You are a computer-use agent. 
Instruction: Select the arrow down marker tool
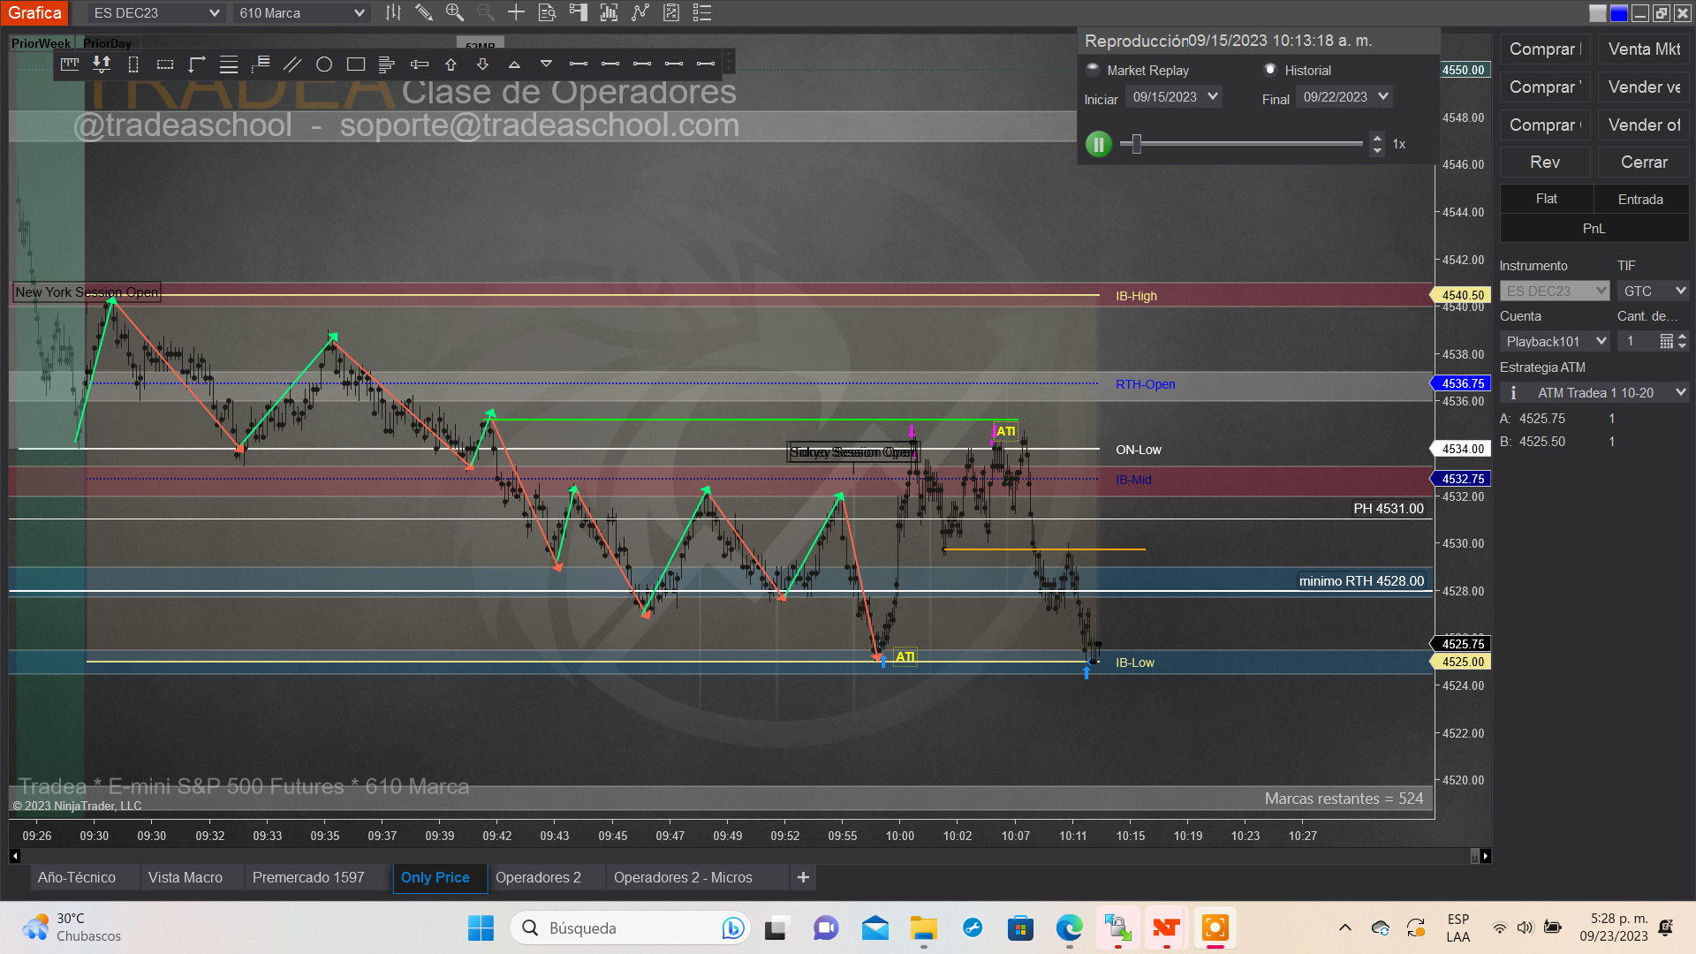482,64
